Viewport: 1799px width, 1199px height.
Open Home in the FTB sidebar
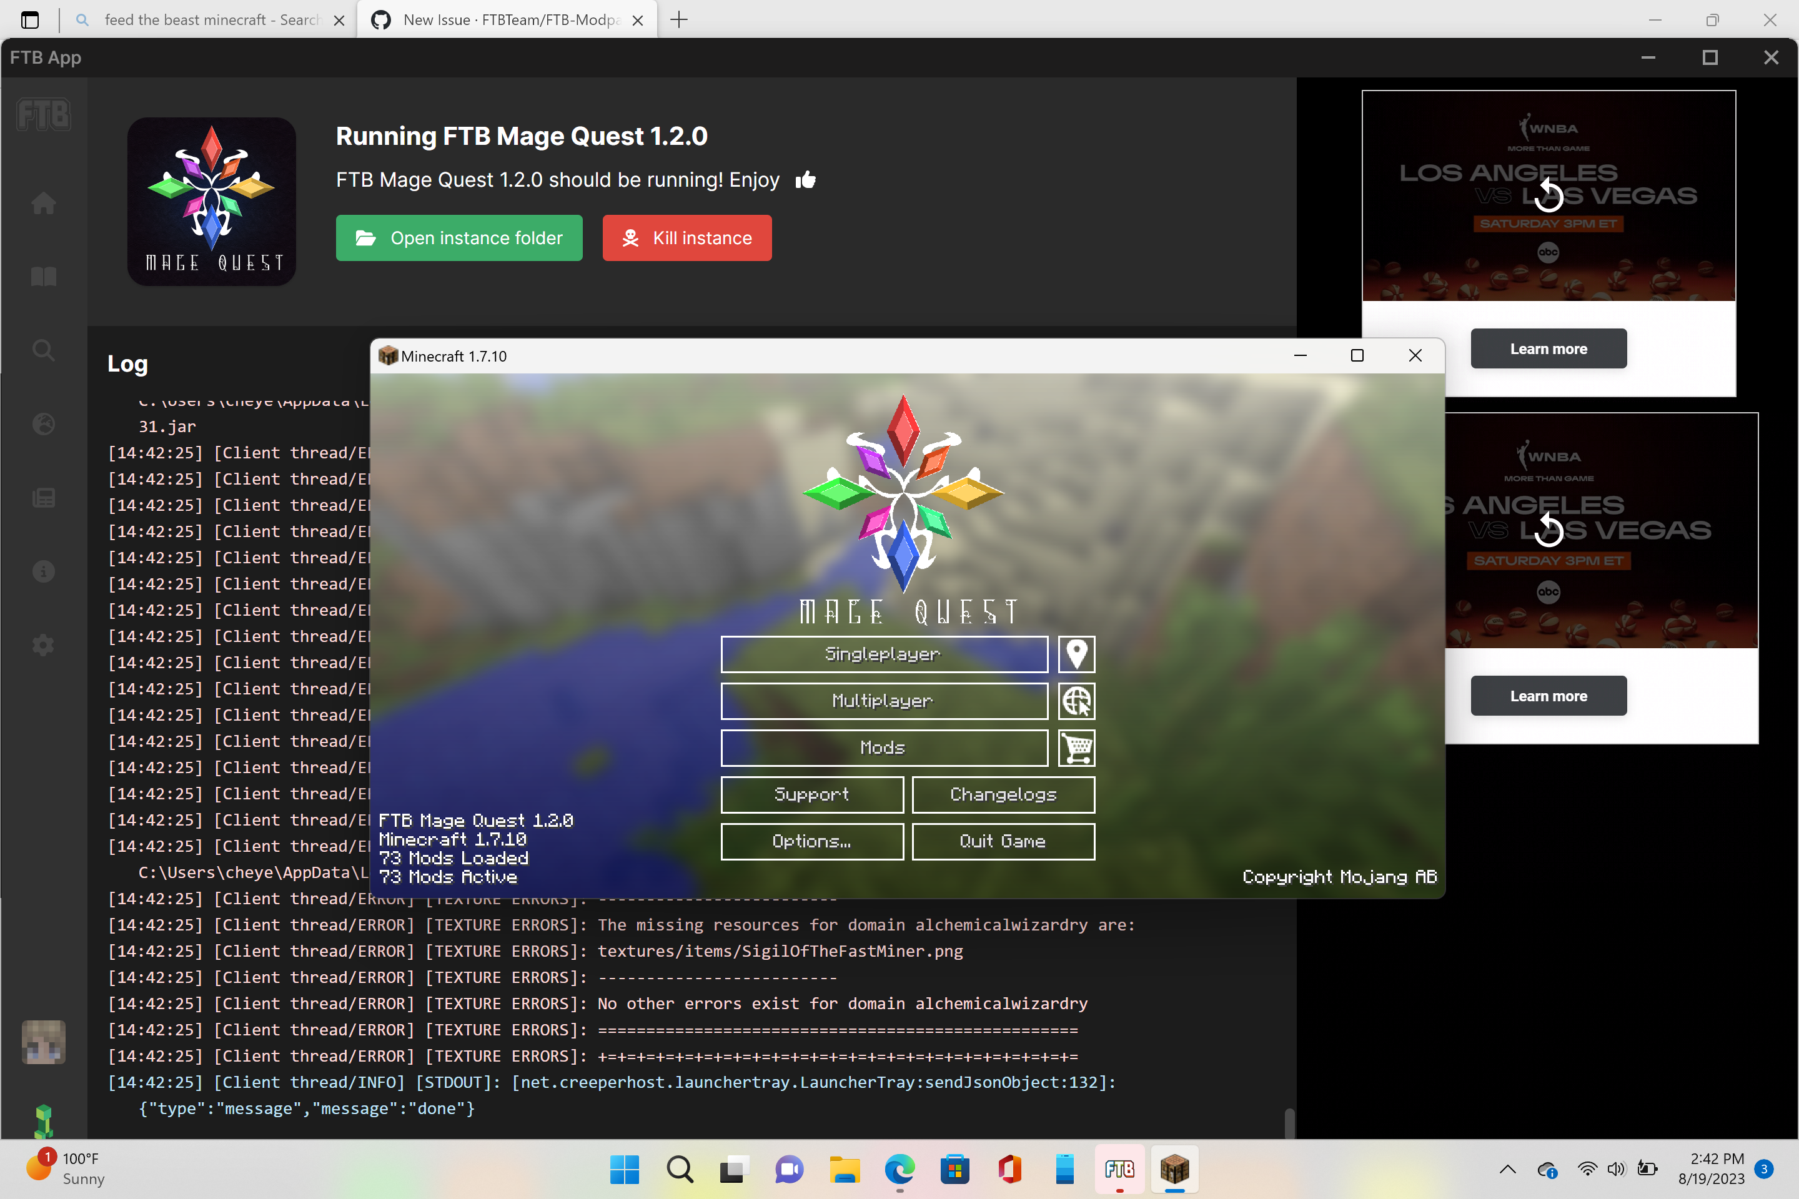pos(43,204)
